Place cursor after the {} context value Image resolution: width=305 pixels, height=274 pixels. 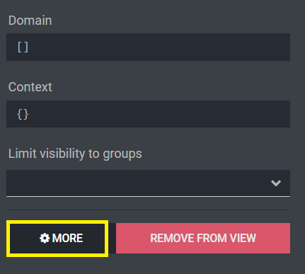pyautogui.click(x=30, y=114)
